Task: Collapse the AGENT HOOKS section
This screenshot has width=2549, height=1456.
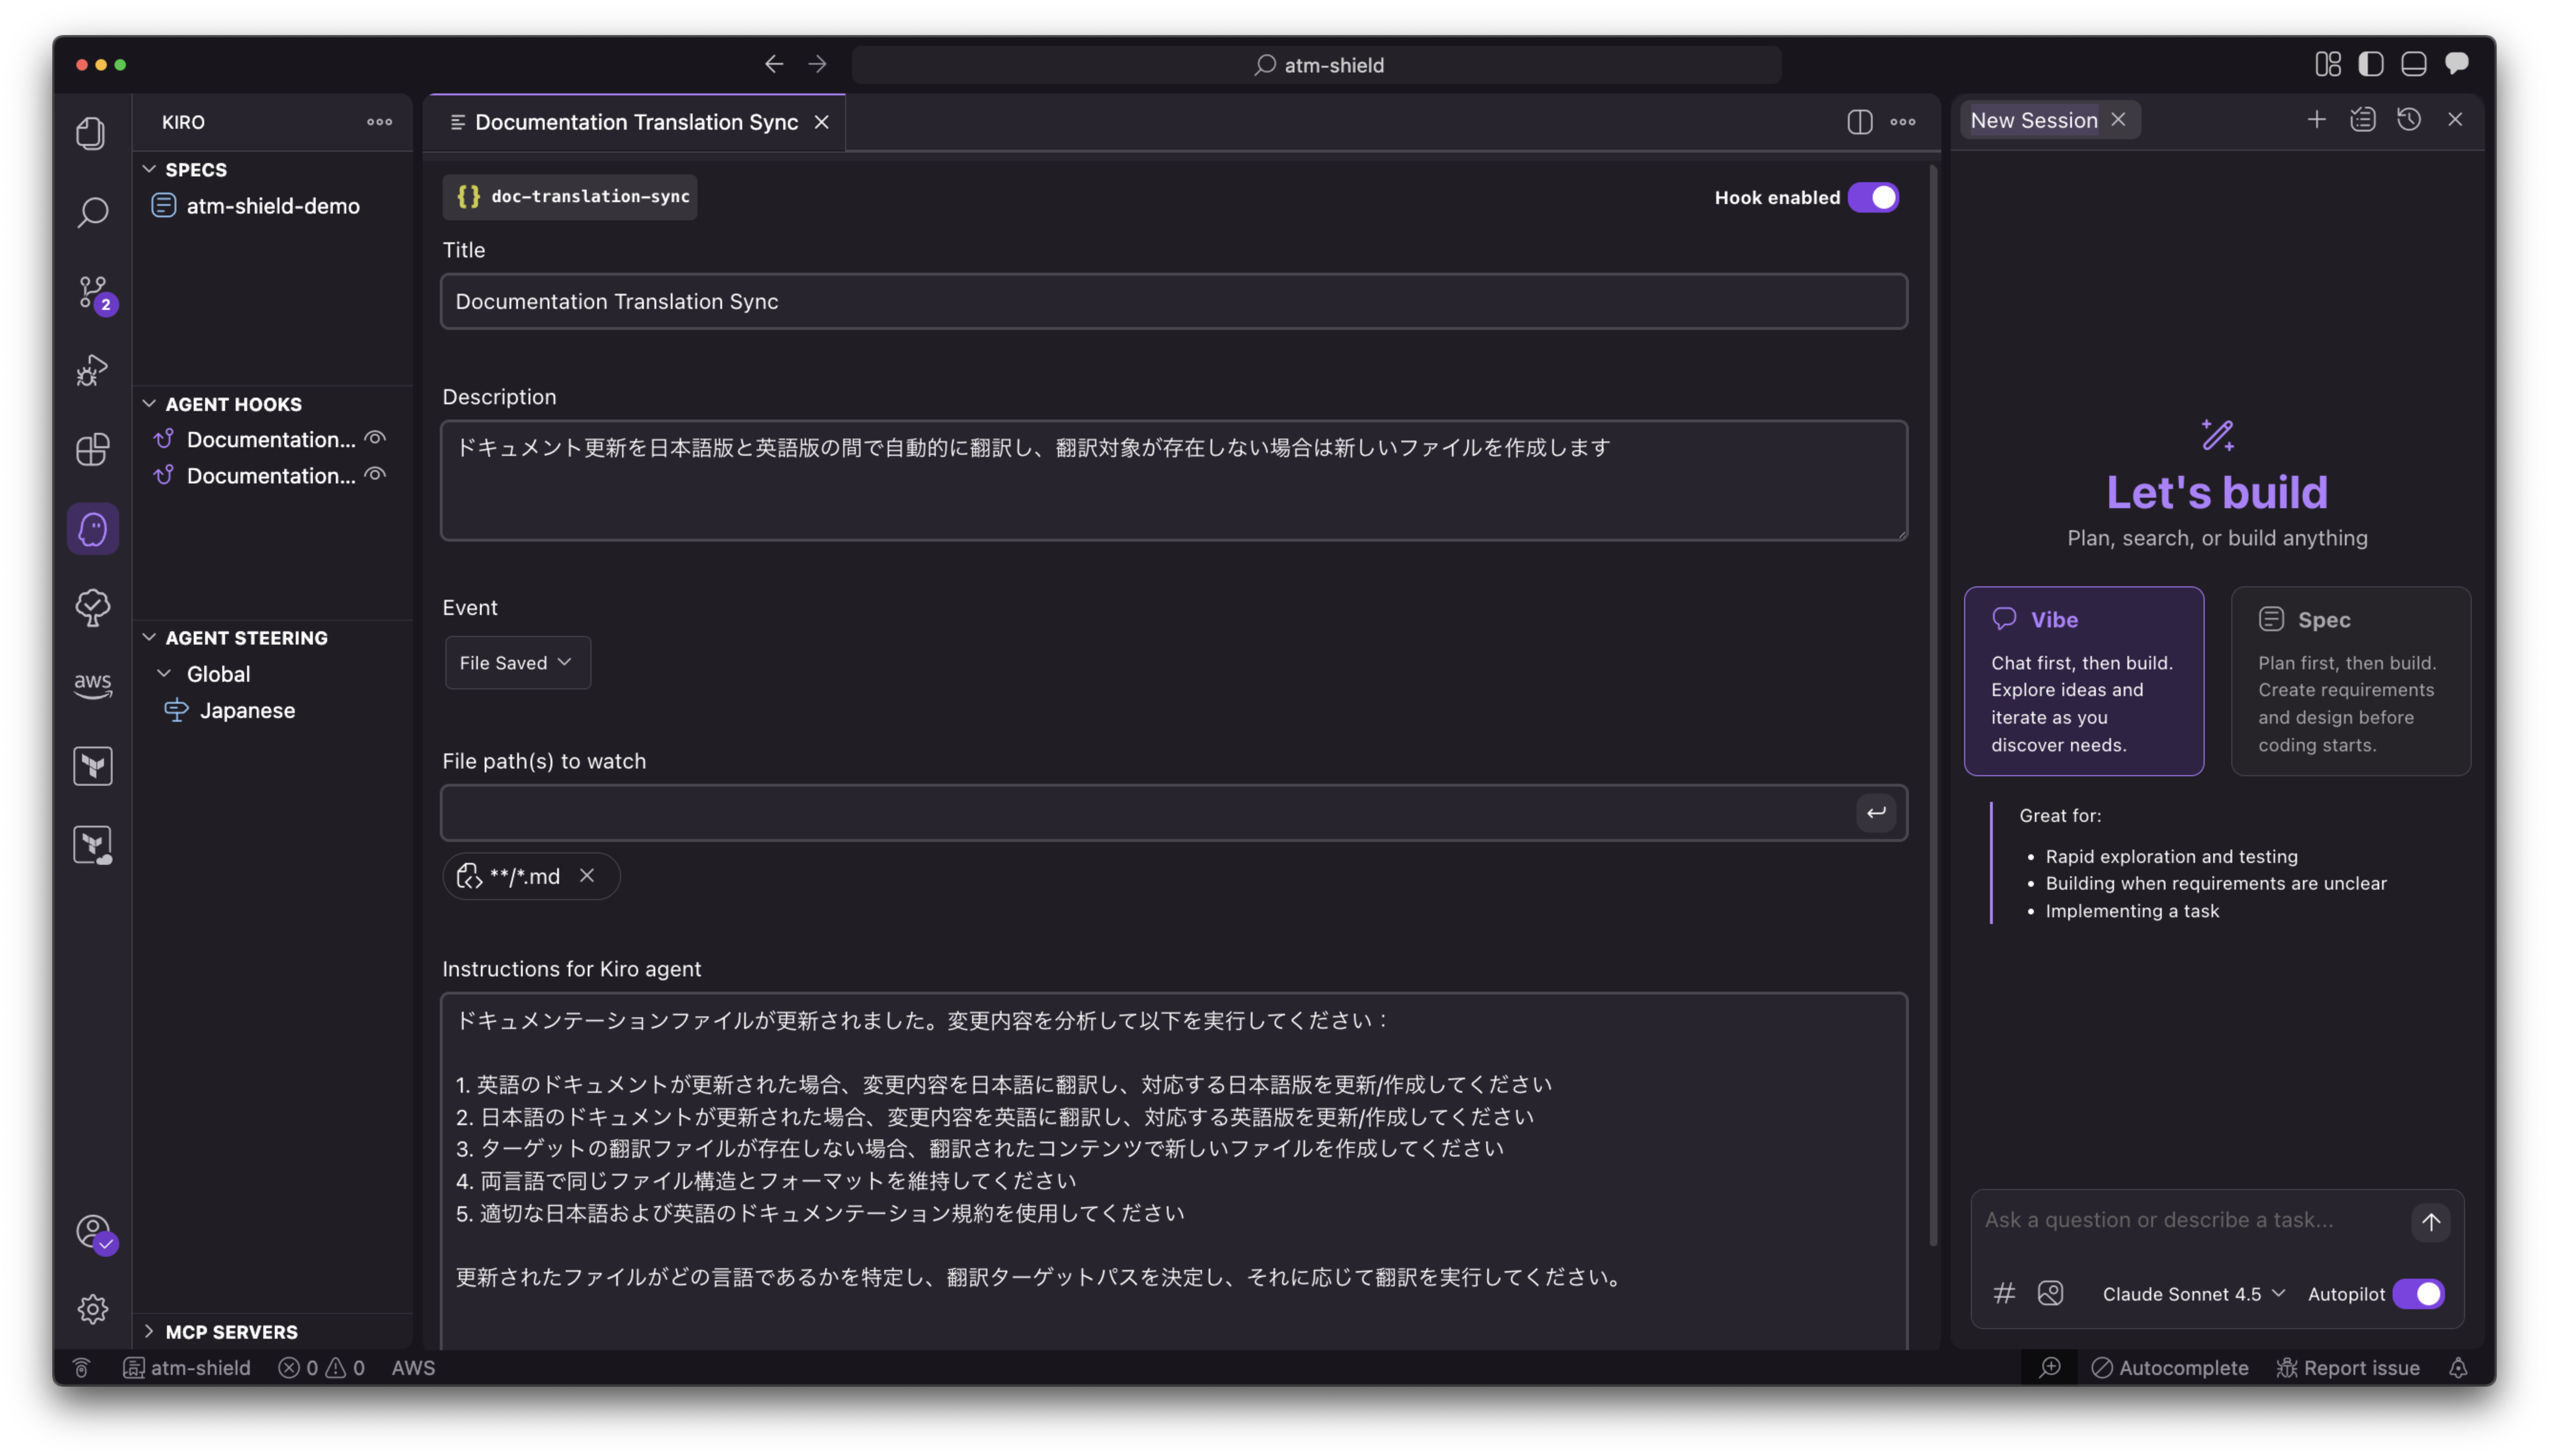Action: (x=232, y=404)
